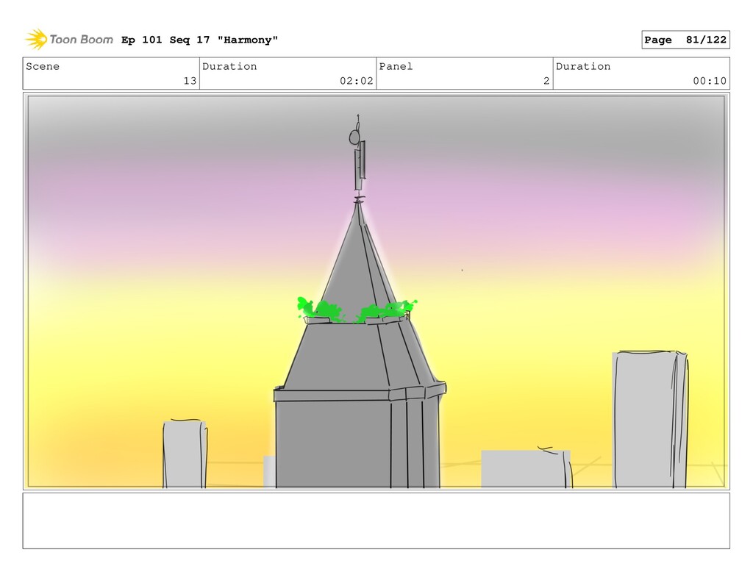
Task: Click the first Duration label in header
Action: [x=229, y=66]
